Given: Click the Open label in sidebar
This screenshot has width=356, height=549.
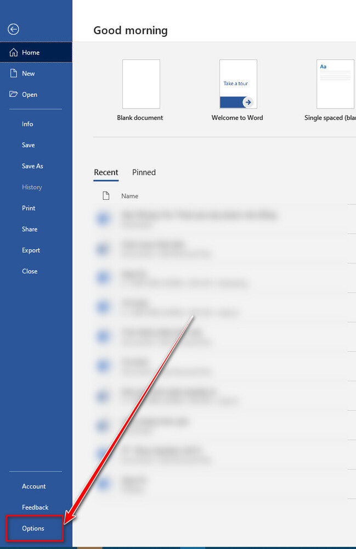Looking at the screenshot, I should pyautogui.click(x=30, y=94).
